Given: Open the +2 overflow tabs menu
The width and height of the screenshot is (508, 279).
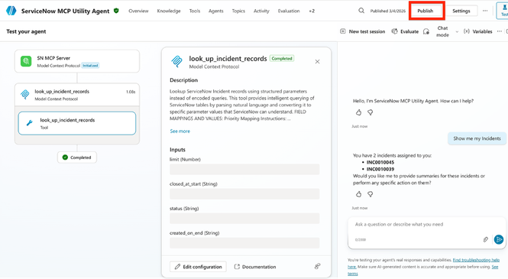Looking at the screenshot, I should [312, 11].
